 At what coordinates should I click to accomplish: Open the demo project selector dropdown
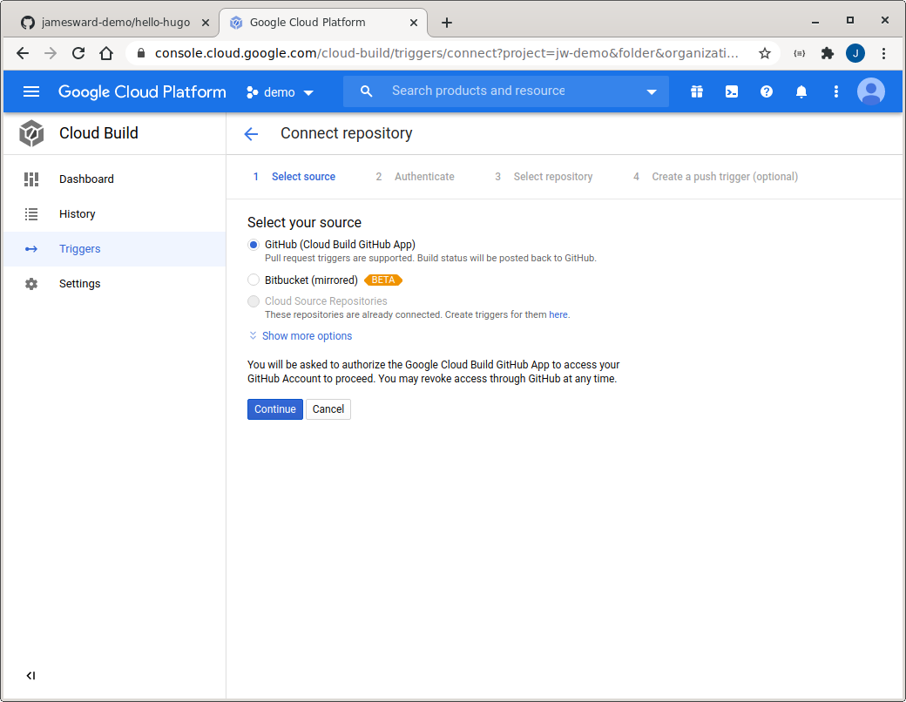280,92
